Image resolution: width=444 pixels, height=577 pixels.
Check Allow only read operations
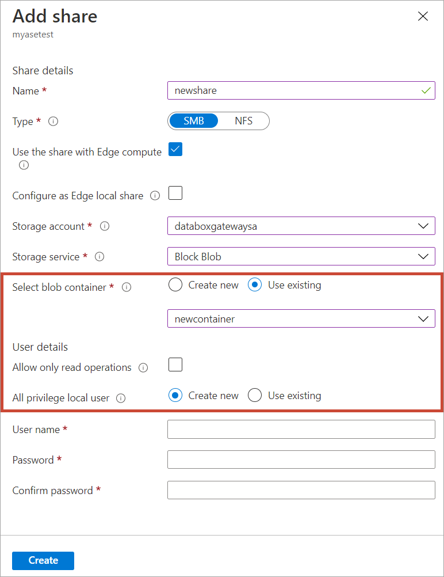pyautogui.click(x=175, y=365)
